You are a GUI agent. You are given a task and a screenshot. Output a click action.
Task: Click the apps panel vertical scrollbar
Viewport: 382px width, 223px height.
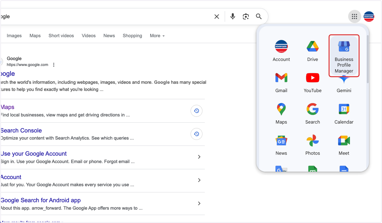pos(368,59)
